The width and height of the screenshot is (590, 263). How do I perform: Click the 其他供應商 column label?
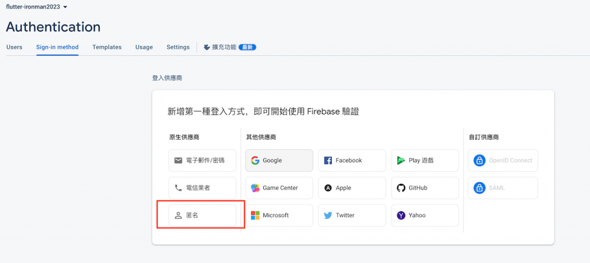coord(261,138)
